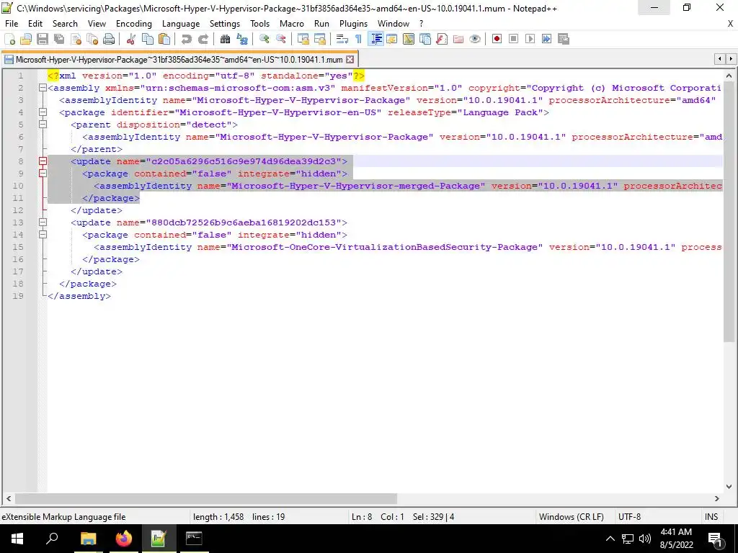Open the Replace dialog from the toolbar icon
Image resolution: width=738 pixels, height=553 pixels.
pyautogui.click(x=242, y=39)
